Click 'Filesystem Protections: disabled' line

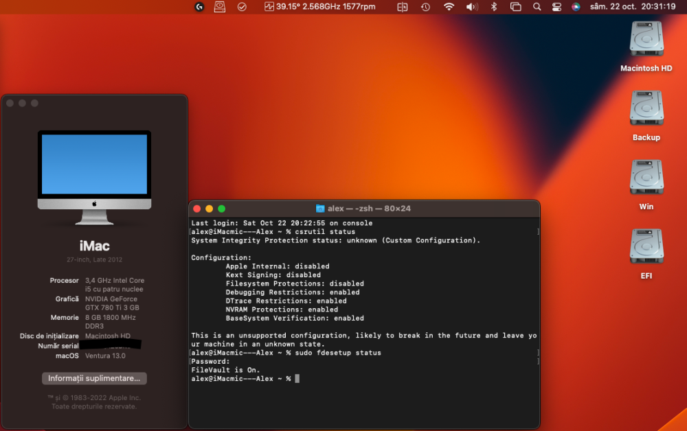point(295,283)
